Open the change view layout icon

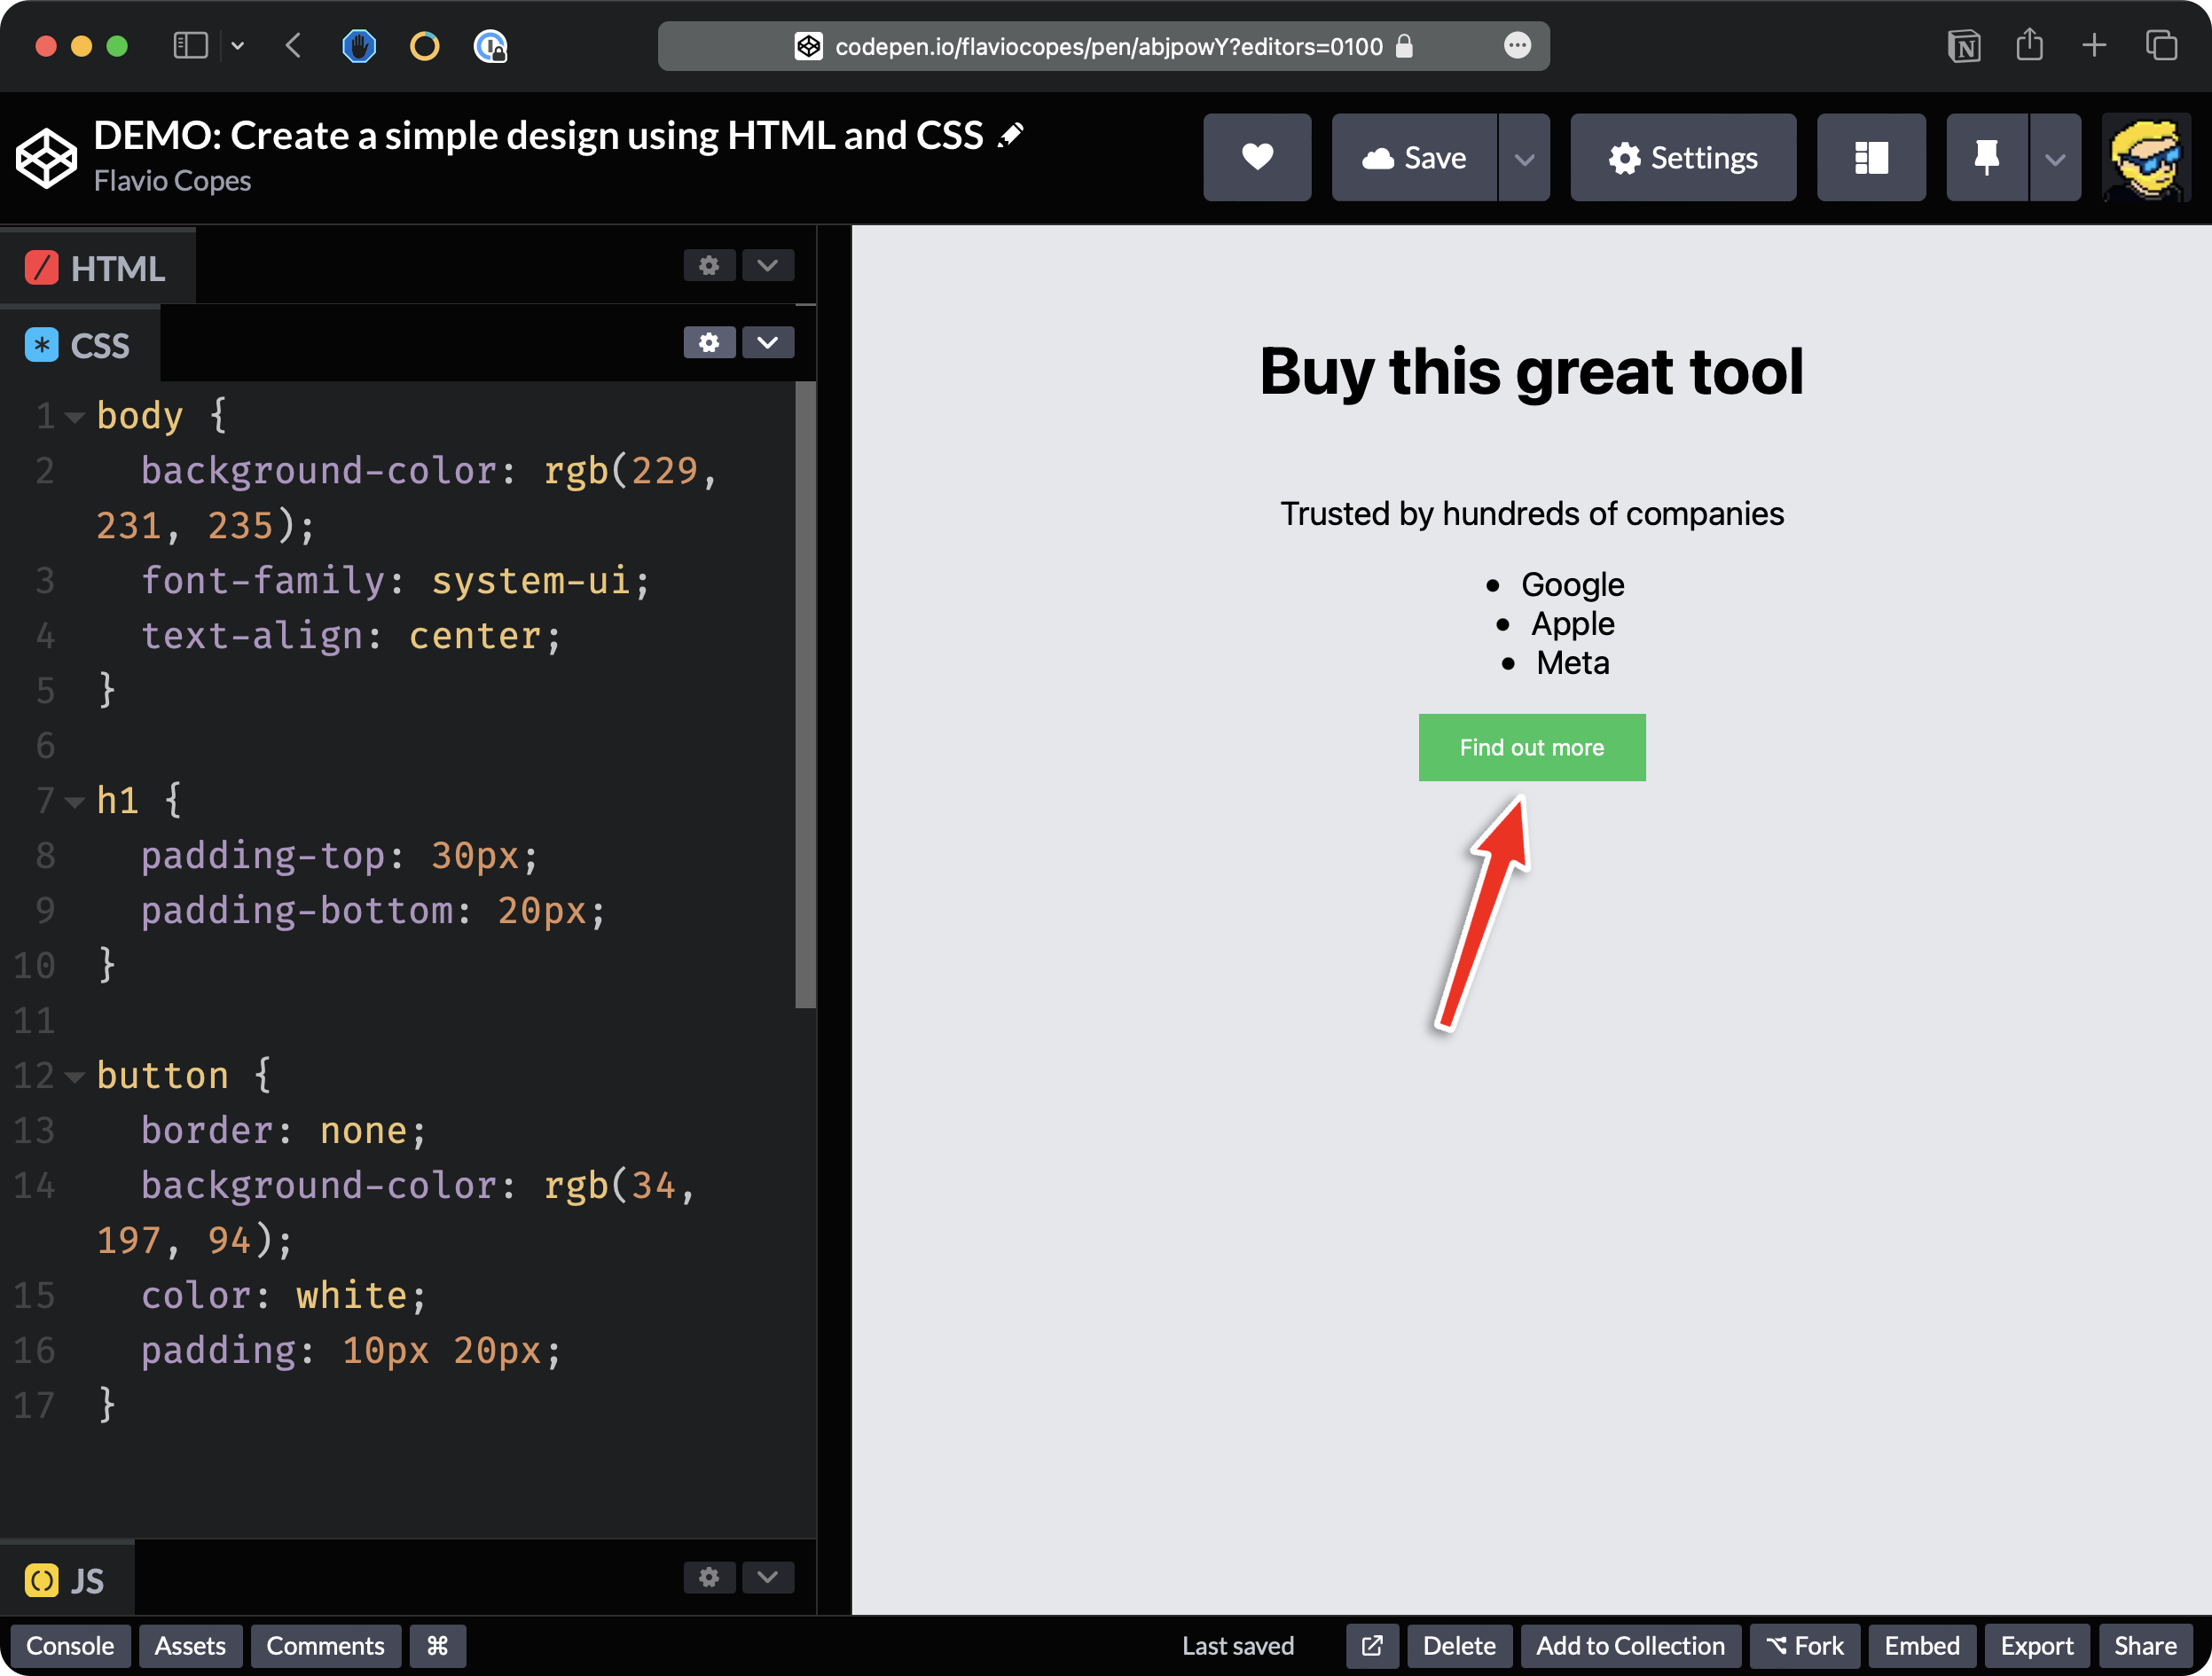(x=1870, y=157)
